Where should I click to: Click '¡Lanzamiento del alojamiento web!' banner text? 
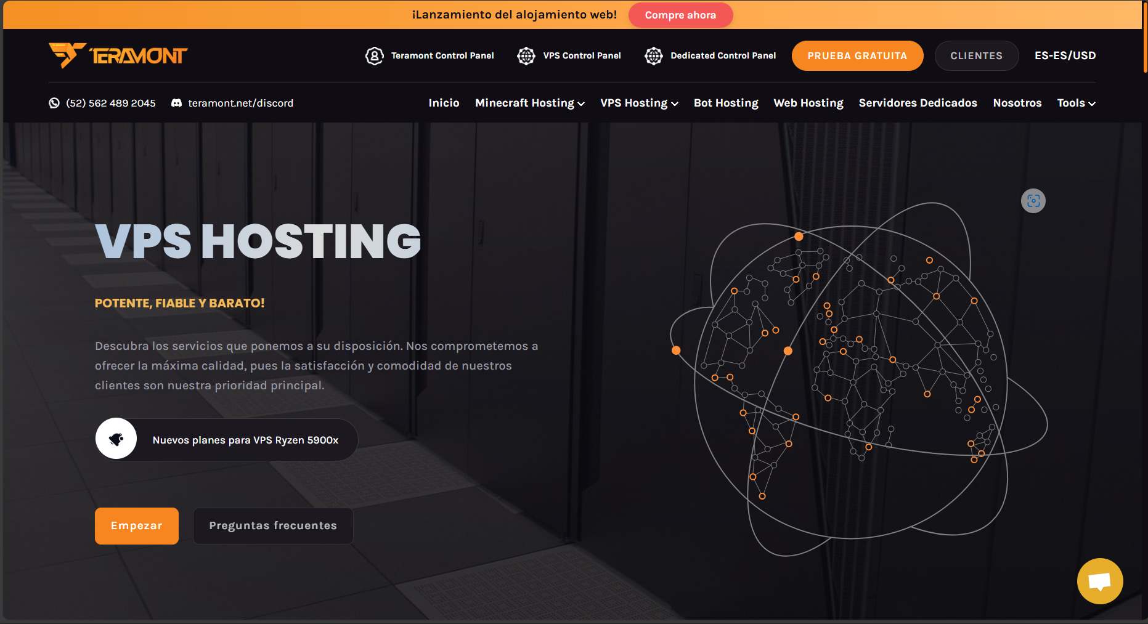(x=515, y=15)
